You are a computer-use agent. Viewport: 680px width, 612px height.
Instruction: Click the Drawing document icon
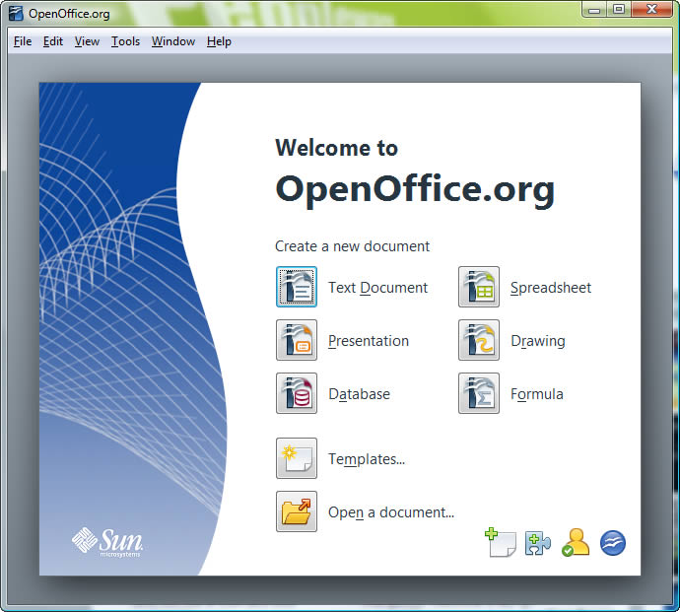click(479, 340)
